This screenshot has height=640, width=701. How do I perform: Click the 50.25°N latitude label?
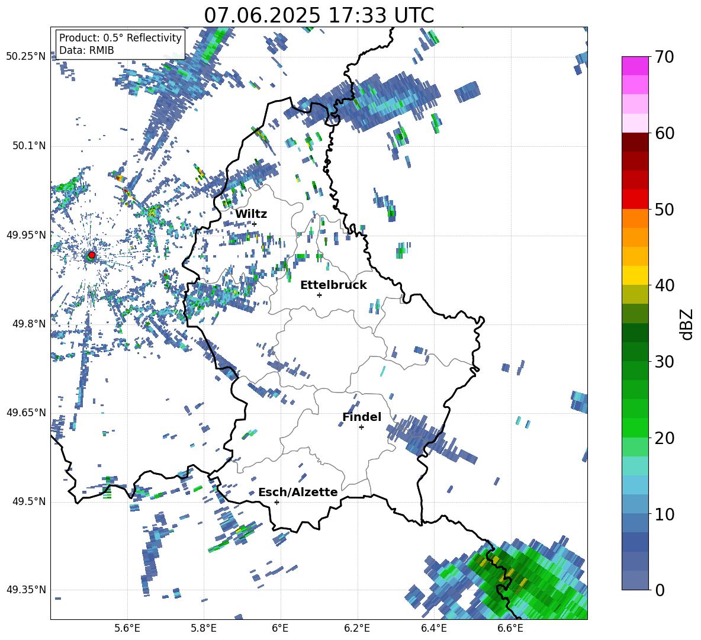tap(26, 57)
